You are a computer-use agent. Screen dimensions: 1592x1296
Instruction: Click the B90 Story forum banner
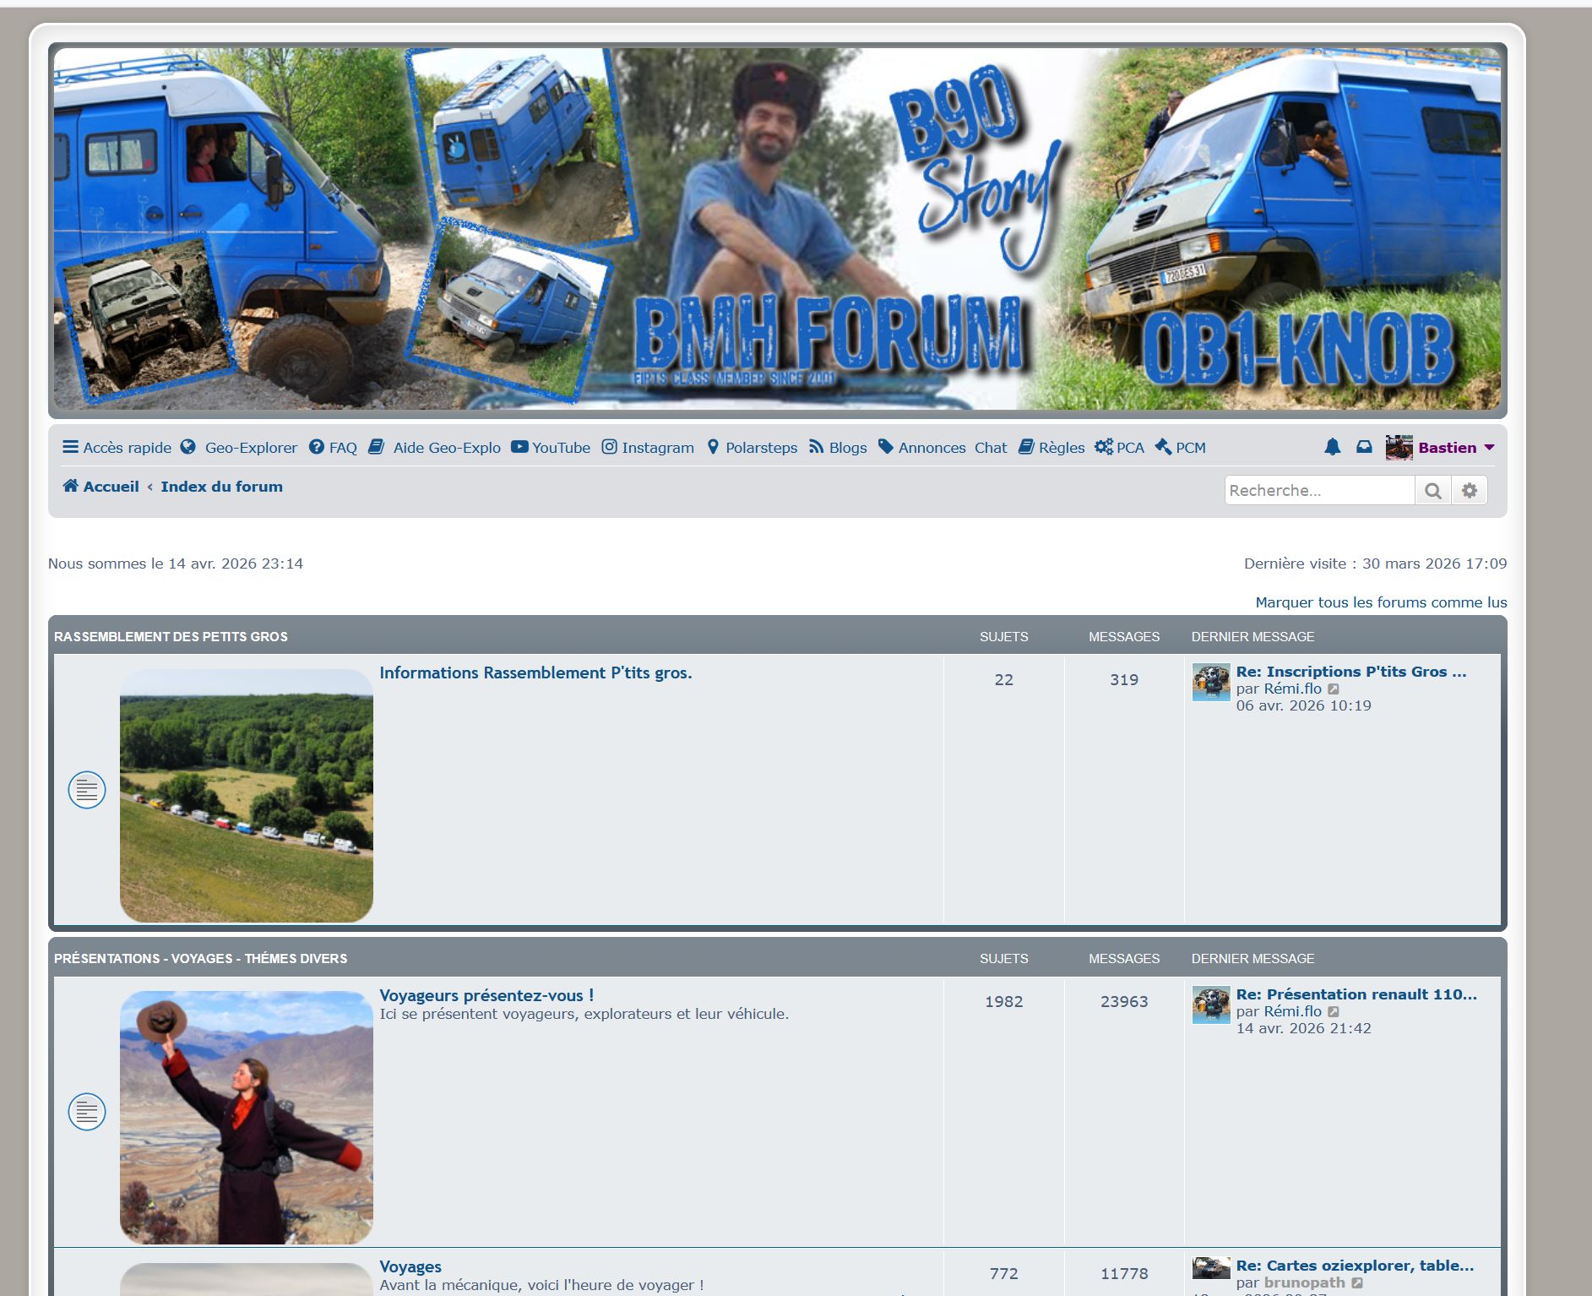click(777, 229)
